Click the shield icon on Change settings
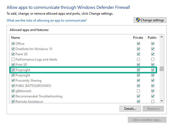Image resolution: width=175 pixels, height=137 pixels. 138,20
